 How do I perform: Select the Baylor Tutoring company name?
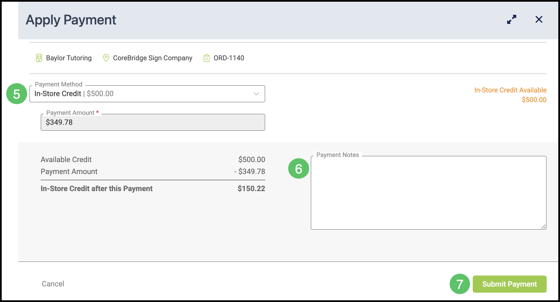click(x=69, y=58)
